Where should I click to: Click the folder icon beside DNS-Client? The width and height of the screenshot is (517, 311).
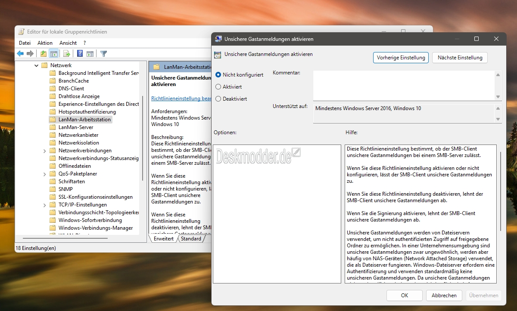click(x=53, y=89)
